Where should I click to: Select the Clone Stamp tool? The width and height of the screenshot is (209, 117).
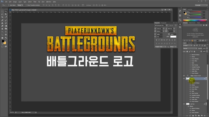pos(2,23)
